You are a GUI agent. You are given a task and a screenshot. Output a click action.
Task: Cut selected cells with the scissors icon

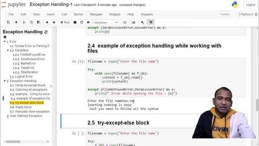coord(24,22)
